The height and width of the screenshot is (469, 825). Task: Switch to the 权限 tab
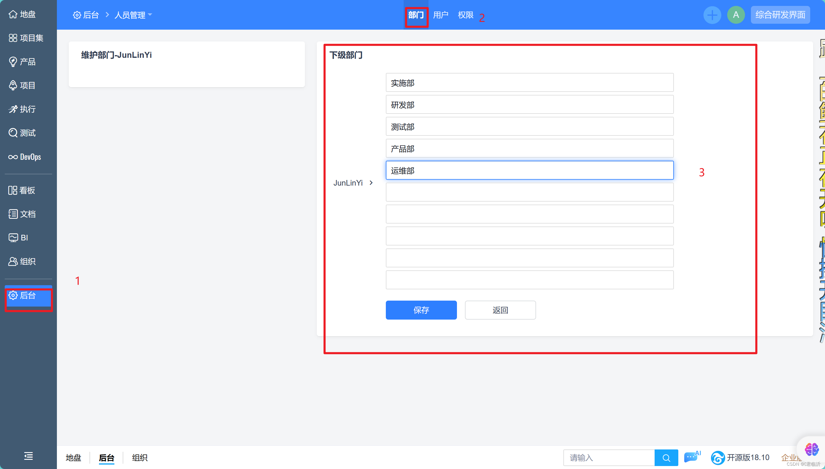click(x=465, y=15)
